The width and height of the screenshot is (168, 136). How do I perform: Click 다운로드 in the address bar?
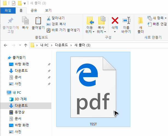pyautogui.click(x=61, y=45)
